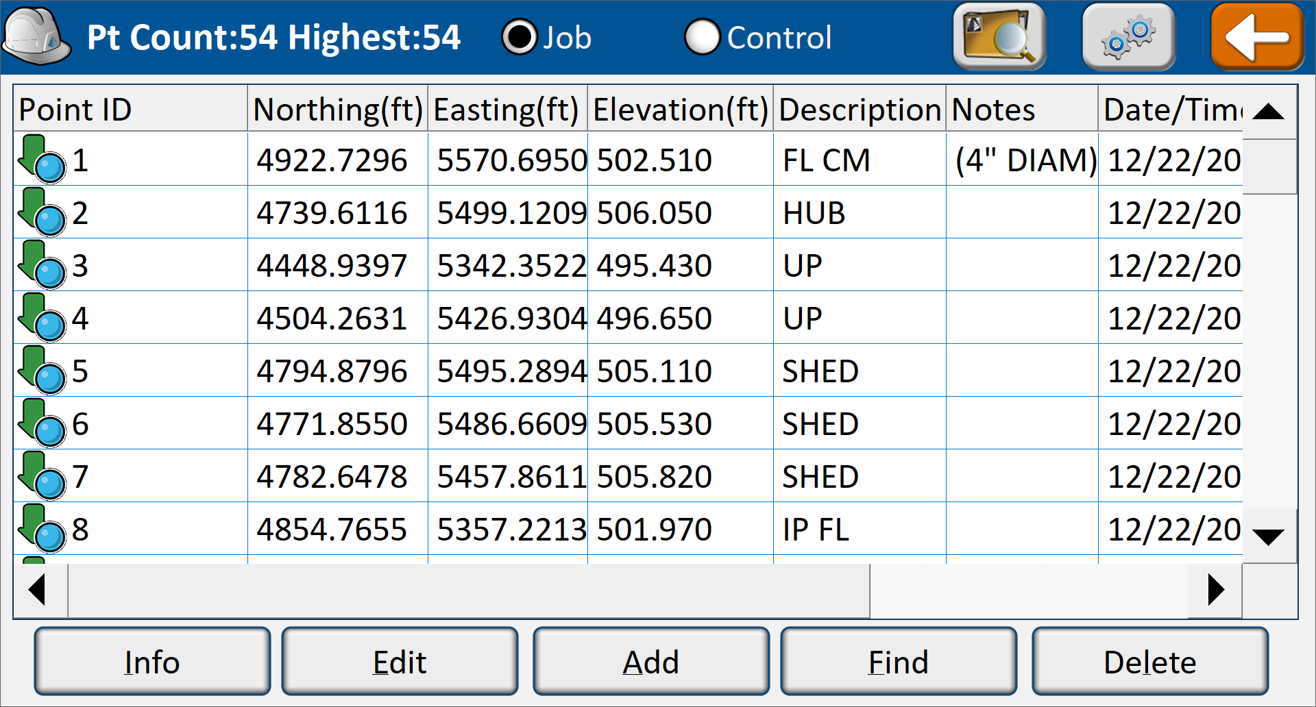Click the point icon for row 1
The height and width of the screenshot is (707, 1316).
(x=42, y=159)
